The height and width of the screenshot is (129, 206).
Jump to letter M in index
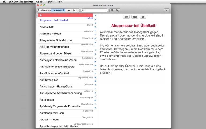[x=95, y=62]
